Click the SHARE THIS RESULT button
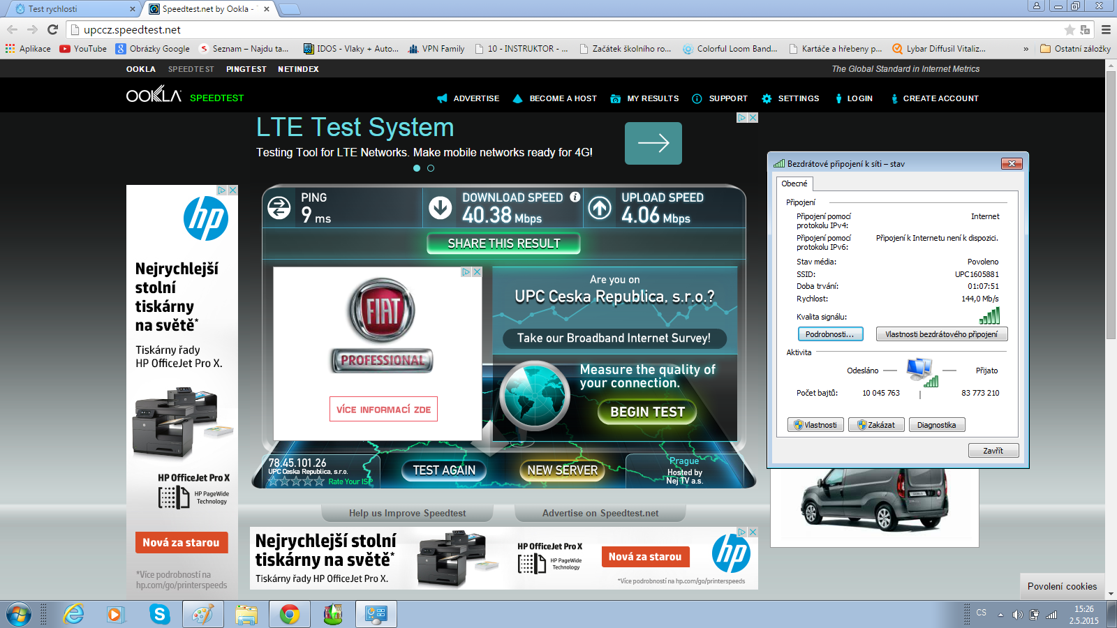 (503, 244)
